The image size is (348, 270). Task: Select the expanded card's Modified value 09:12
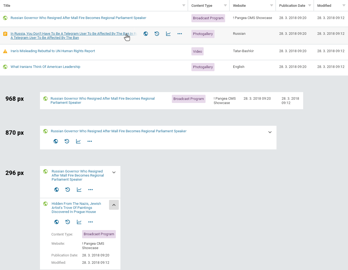point(96,263)
